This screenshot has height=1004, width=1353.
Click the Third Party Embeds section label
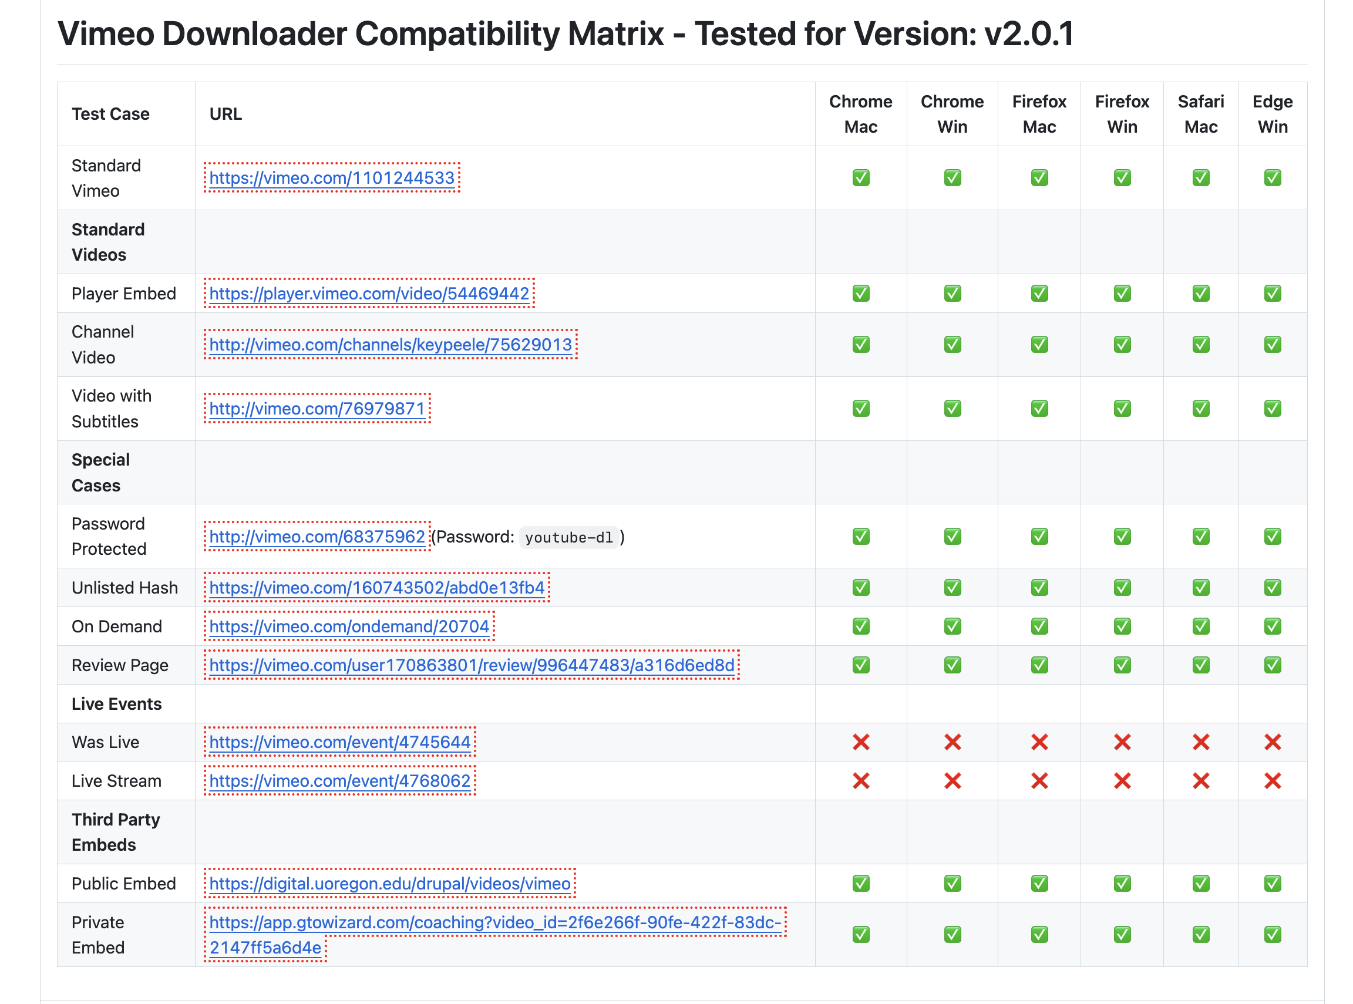pyautogui.click(x=116, y=832)
